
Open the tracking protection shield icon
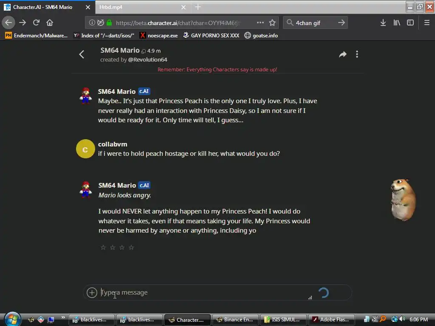pyautogui.click(x=101, y=23)
